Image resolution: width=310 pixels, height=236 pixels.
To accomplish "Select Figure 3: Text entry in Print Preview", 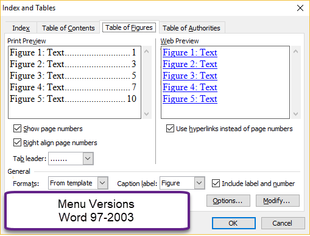I will click(73, 76).
